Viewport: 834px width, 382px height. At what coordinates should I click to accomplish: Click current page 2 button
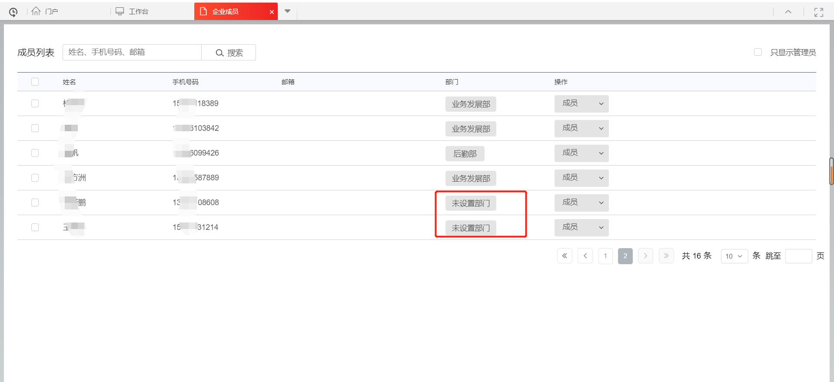click(625, 256)
